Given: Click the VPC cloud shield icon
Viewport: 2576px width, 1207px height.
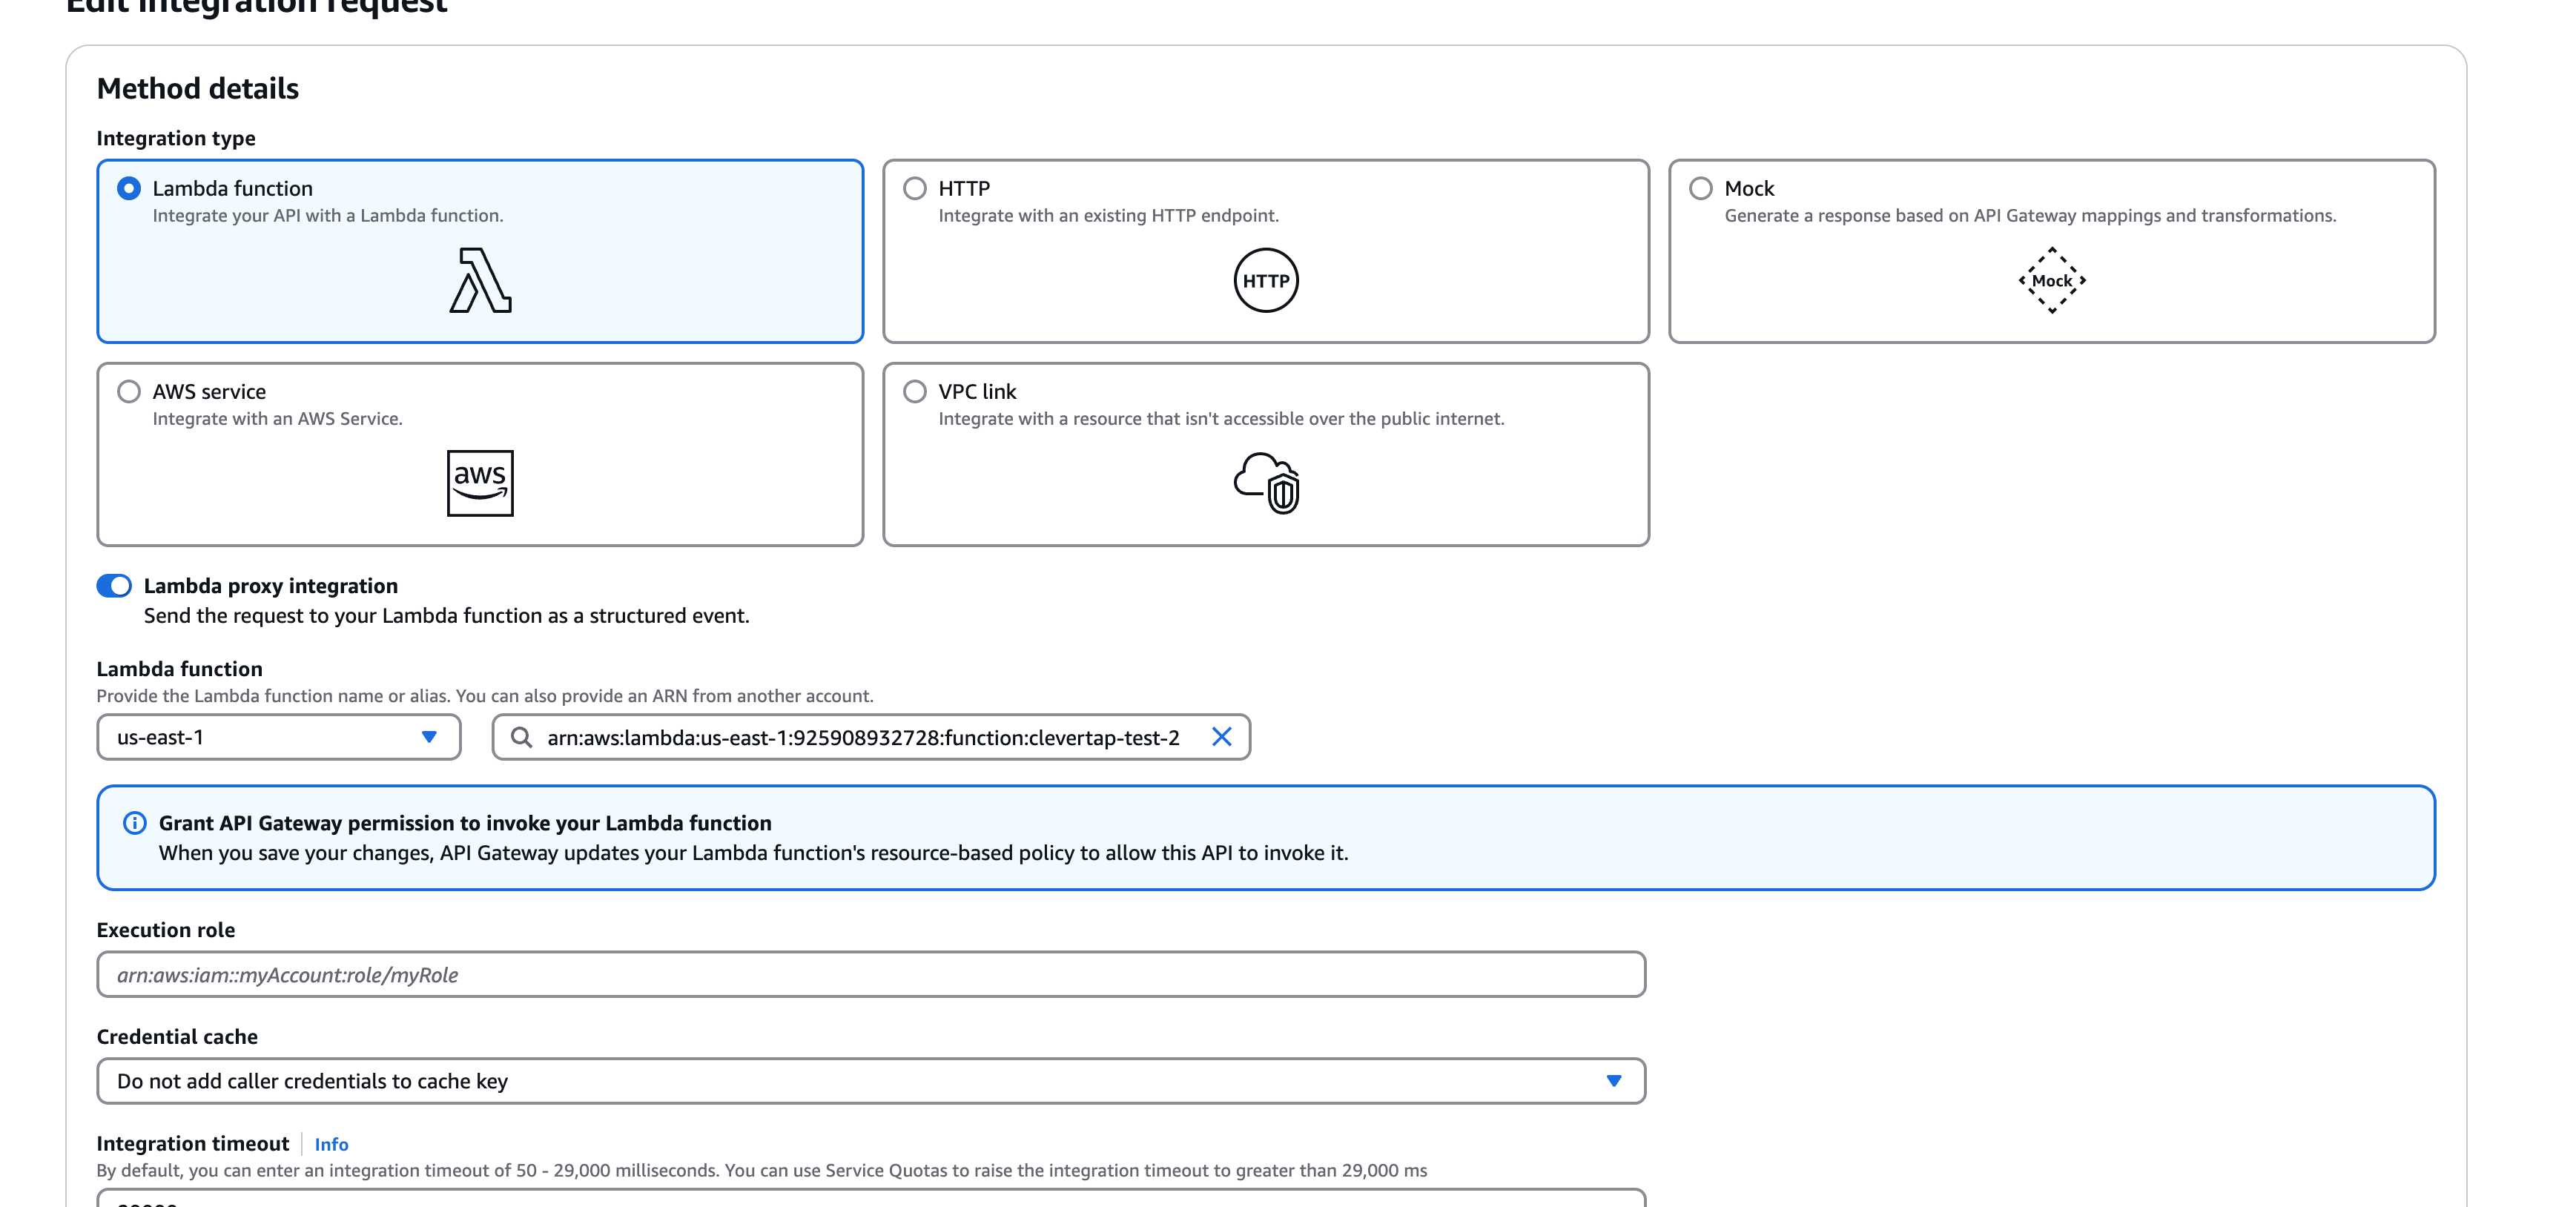Looking at the screenshot, I should tap(1266, 483).
